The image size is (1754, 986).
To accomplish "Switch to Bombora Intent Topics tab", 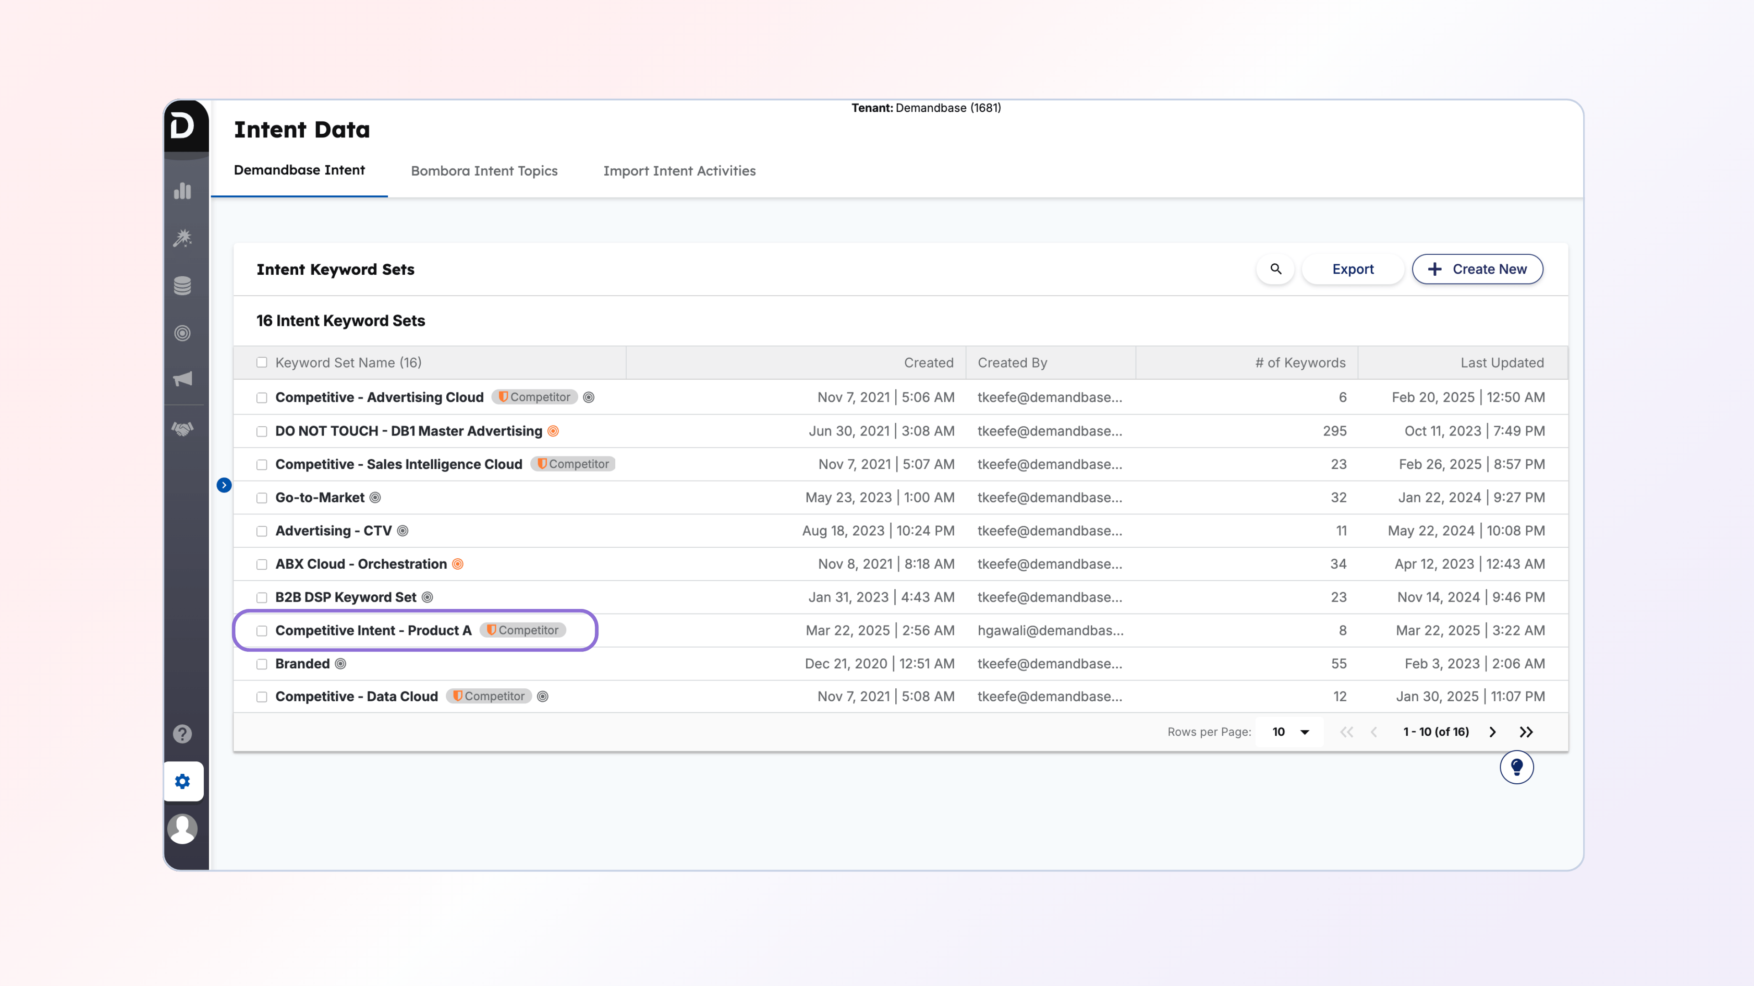I will (x=484, y=171).
